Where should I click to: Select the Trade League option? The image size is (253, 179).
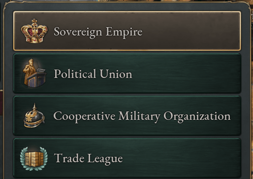[x=127, y=158]
